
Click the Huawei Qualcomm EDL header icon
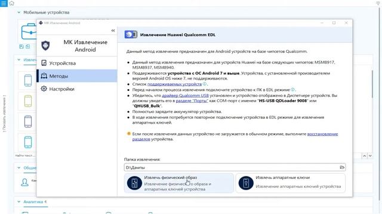[x=131, y=34]
